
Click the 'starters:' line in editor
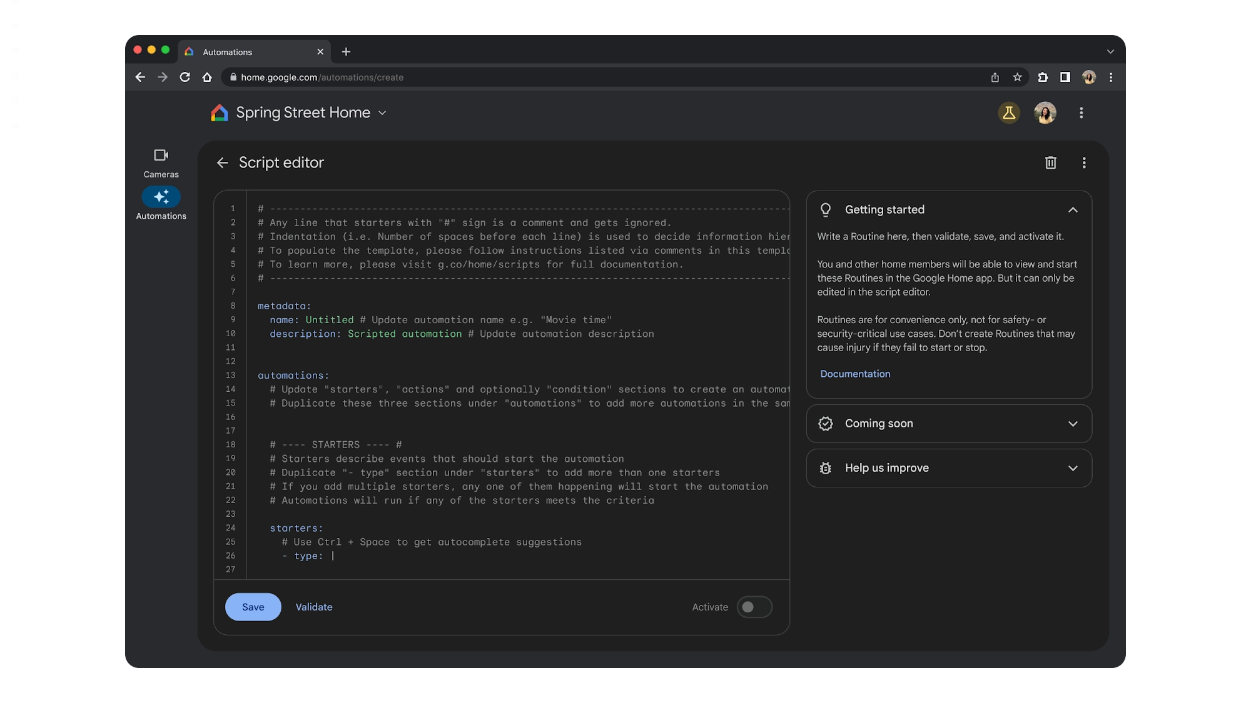(x=296, y=529)
